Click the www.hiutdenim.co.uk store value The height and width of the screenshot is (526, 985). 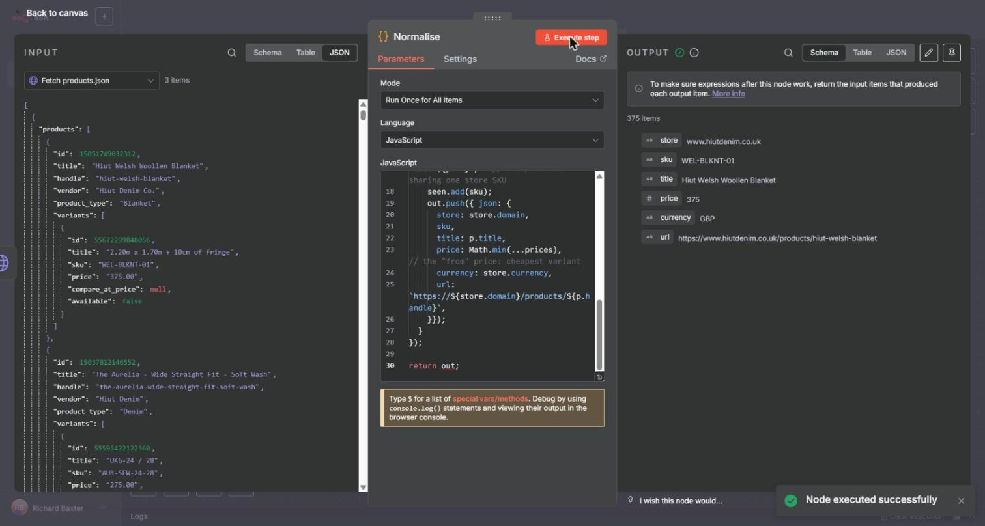coord(723,141)
